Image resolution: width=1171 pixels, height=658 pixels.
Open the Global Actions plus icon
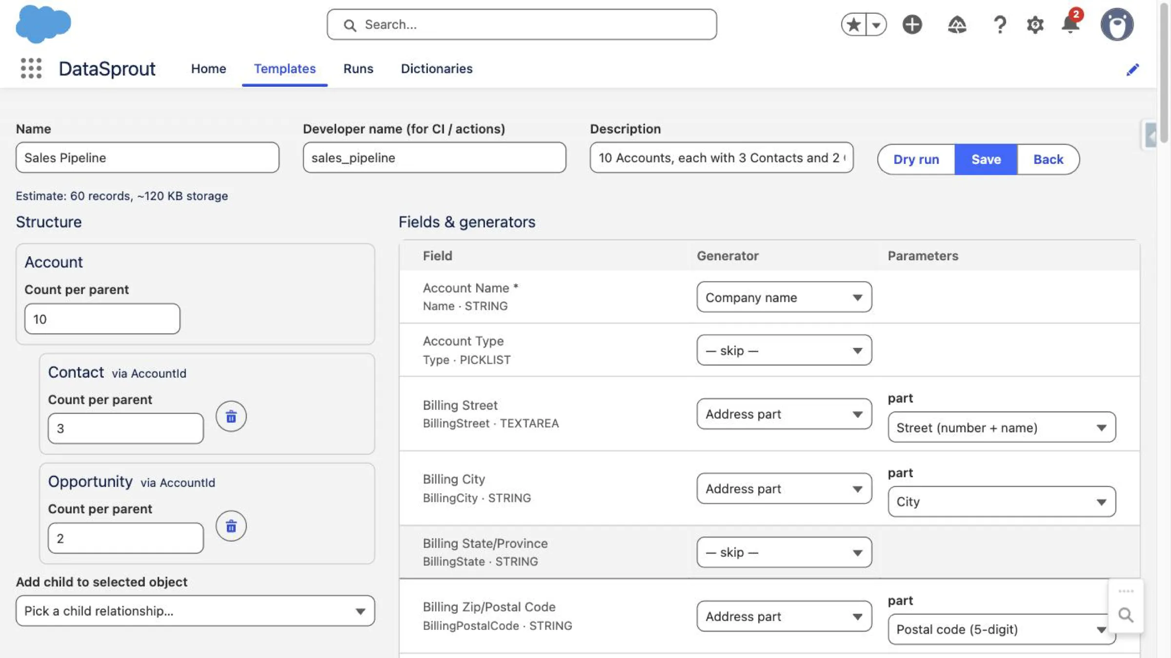(912, 24)
